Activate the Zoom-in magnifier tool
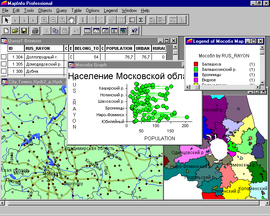The width and height of the screenshot is (270, 216). click(44, 20)
